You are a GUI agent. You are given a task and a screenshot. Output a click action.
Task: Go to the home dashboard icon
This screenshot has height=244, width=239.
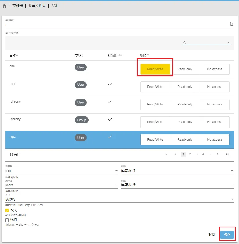coord(4,6)
